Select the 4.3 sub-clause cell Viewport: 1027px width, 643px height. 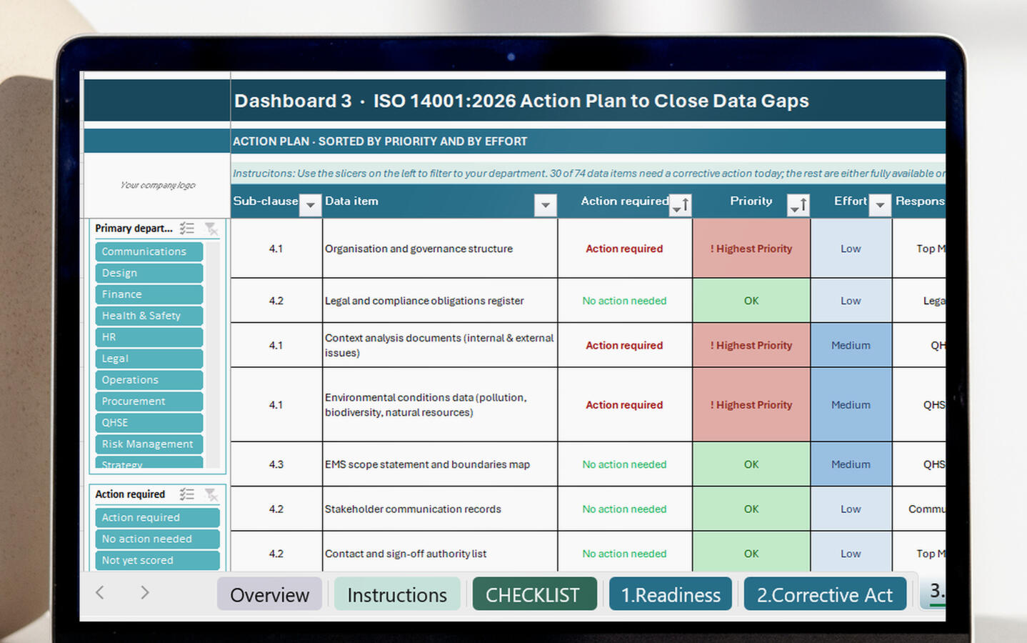tap(276, 464)
